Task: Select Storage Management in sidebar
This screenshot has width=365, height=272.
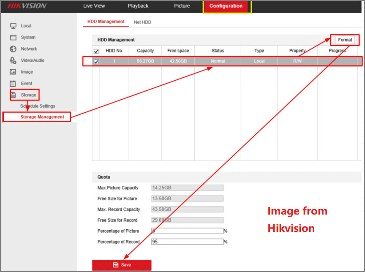Action: [42, 117]
